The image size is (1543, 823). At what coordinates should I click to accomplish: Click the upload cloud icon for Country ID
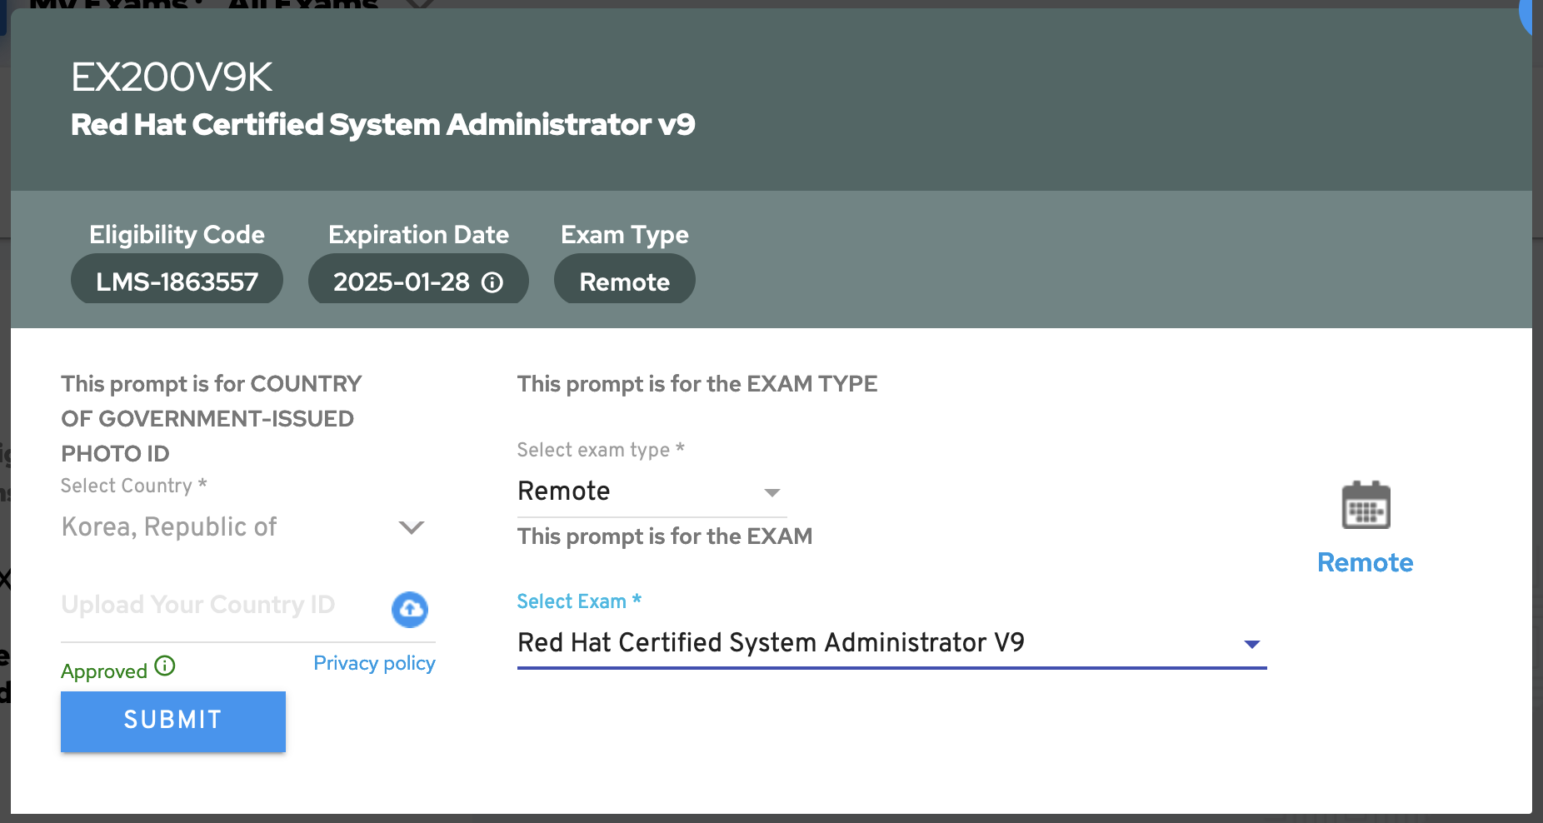(410, 610)
